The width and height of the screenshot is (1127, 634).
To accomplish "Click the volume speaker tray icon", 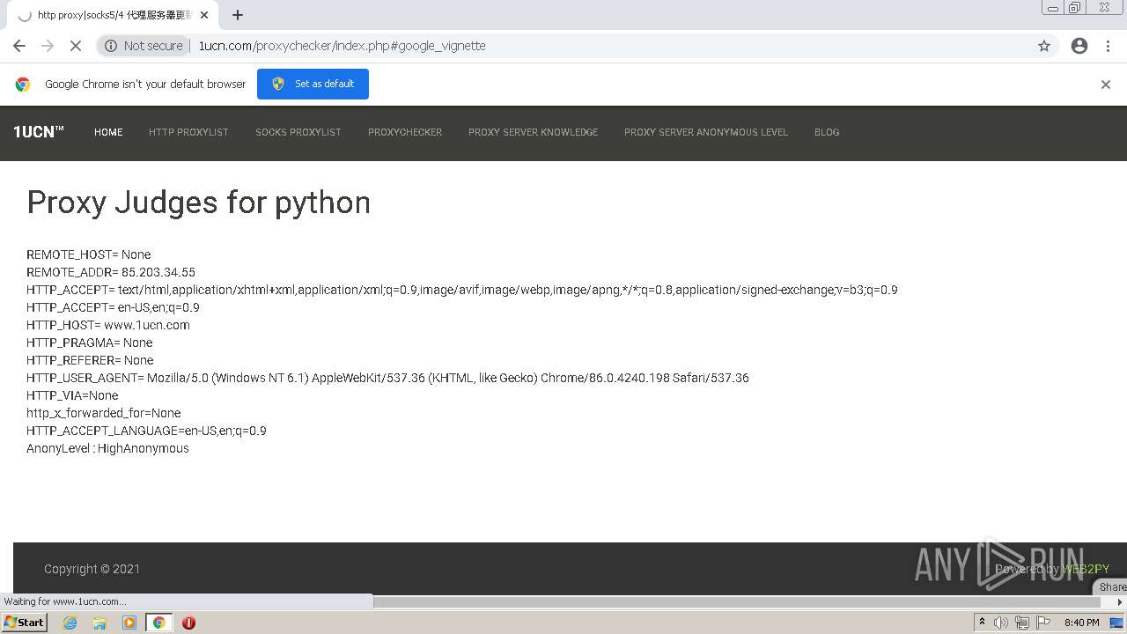I will pos(1001,623).
